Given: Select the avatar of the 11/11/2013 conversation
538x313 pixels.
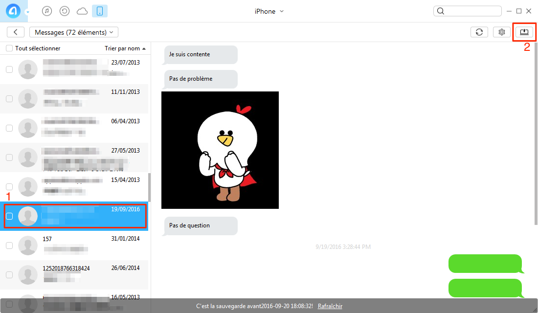Looking at the screenshot, I should pos(28,99).
